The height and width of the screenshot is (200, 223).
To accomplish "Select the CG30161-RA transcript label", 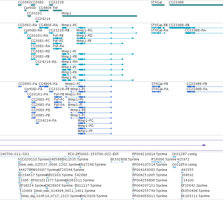I will click(x=38, y=36).
